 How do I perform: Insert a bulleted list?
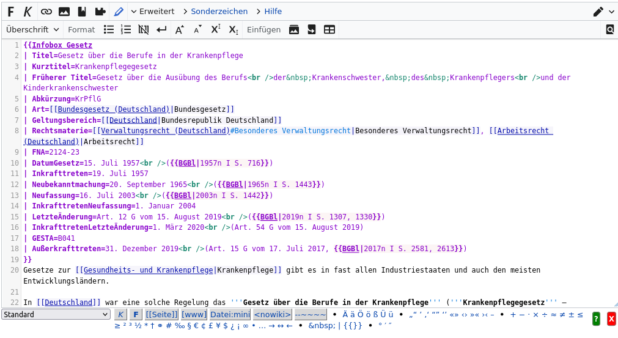[x=109, y=29]
